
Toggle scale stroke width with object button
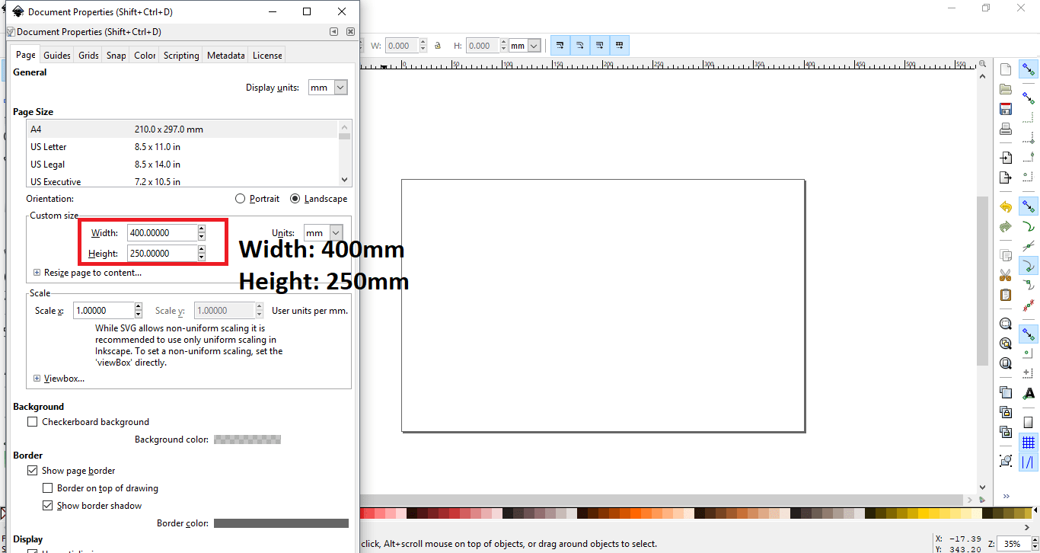click(560, 46)
